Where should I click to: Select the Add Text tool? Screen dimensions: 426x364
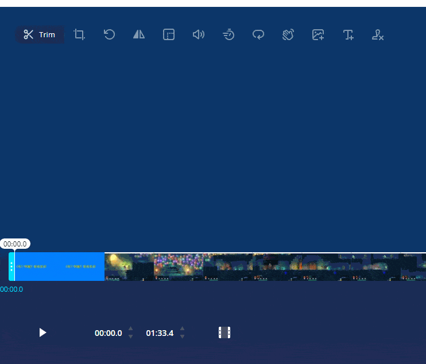tap(348, 35)
